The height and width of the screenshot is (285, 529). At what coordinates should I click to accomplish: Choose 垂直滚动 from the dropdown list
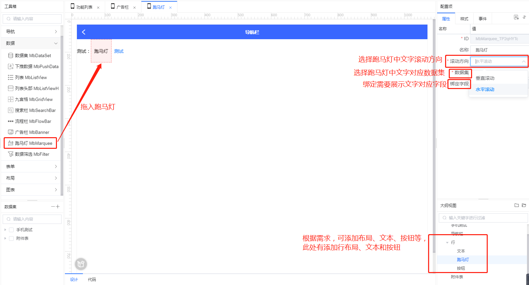coord(485,78)
